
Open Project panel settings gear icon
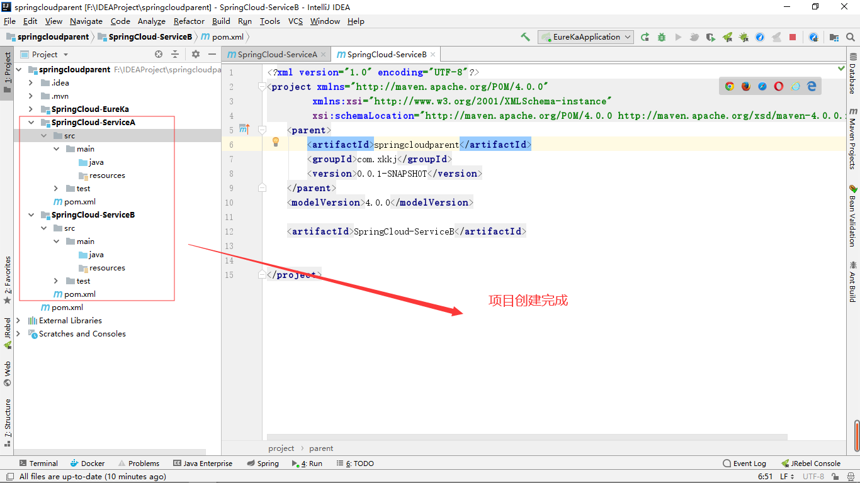pos(196,55)
